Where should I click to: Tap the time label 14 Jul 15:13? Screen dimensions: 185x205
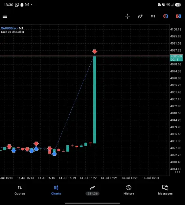click(x=26, y=178)
